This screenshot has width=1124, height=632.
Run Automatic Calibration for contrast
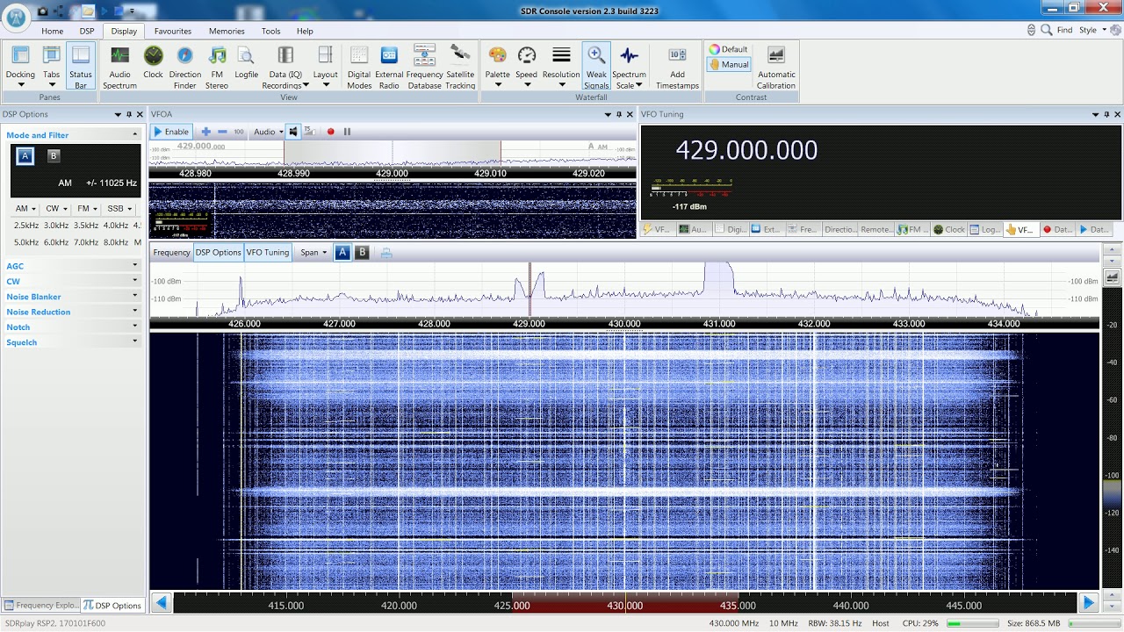tap(776, 66)
